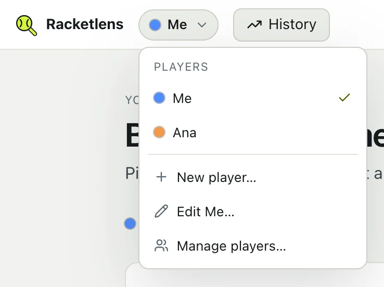Click the pencil icon beside Edit Me
The image size is (384, 287).
pos(161,211)
